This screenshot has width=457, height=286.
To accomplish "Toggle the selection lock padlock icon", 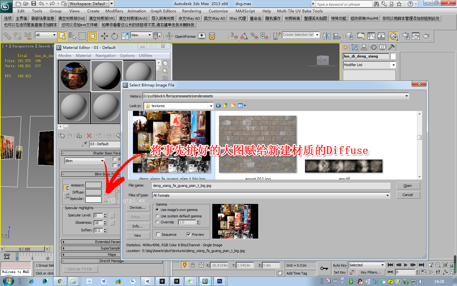I will click(193, 265).
